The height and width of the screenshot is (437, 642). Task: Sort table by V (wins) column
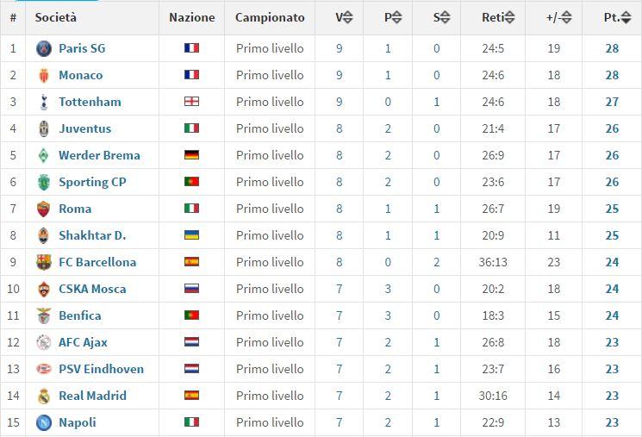[344, 17]
